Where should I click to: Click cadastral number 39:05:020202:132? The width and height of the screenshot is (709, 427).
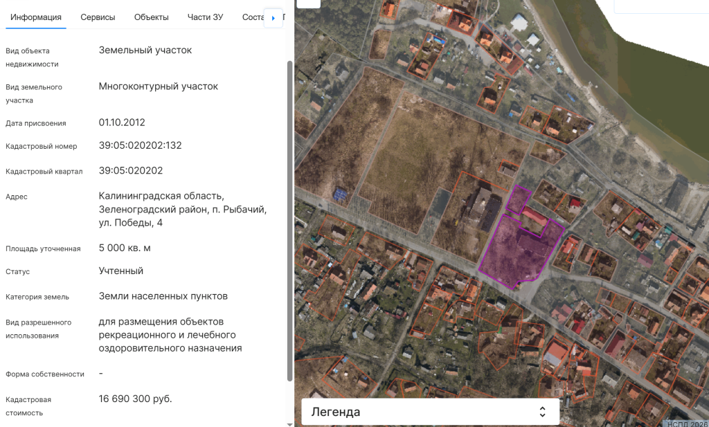140,146
